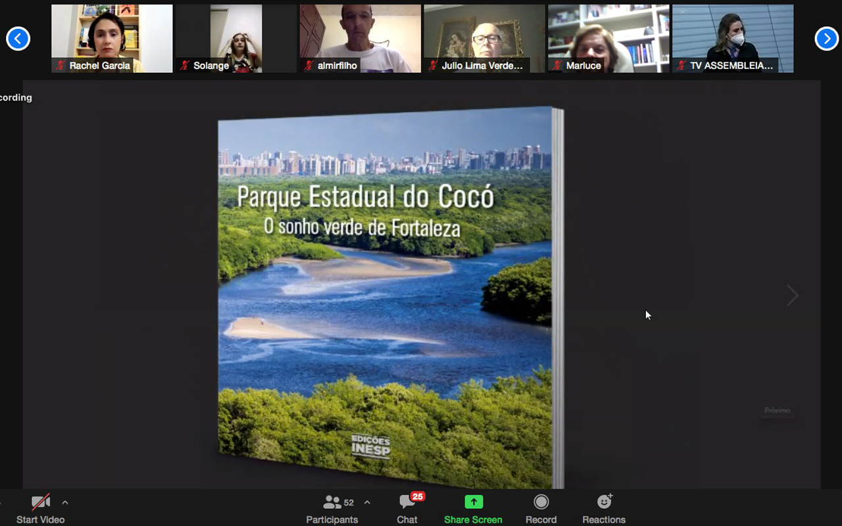The image size is (842, 526).
Task: Click Julio Lima Verde's video tile
Action: tap(484, 38)
